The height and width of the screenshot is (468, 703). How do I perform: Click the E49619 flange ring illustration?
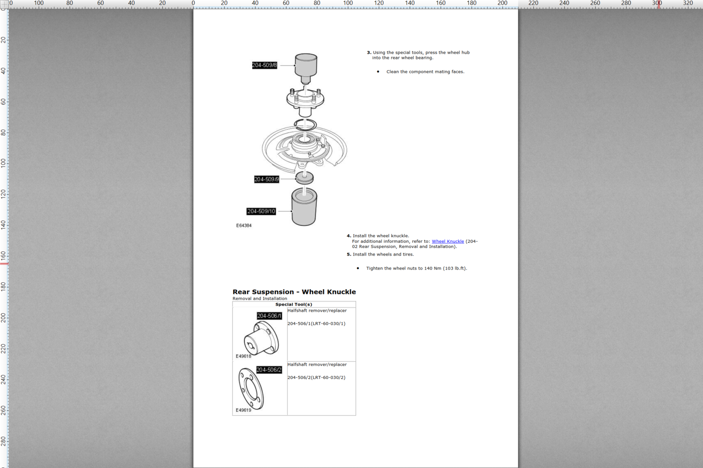[x=251, y=388]
